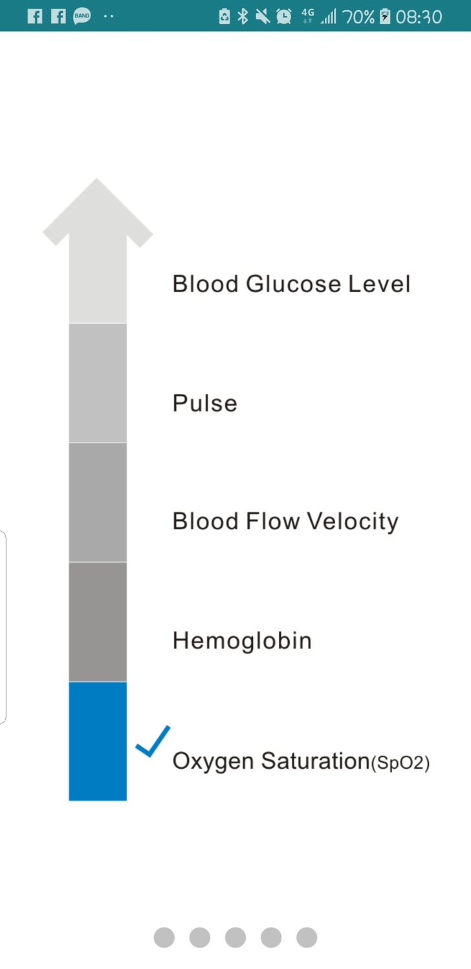
Task: Select the dark gray Hemoglobin bar segment
Action: (x=98, y=622)
